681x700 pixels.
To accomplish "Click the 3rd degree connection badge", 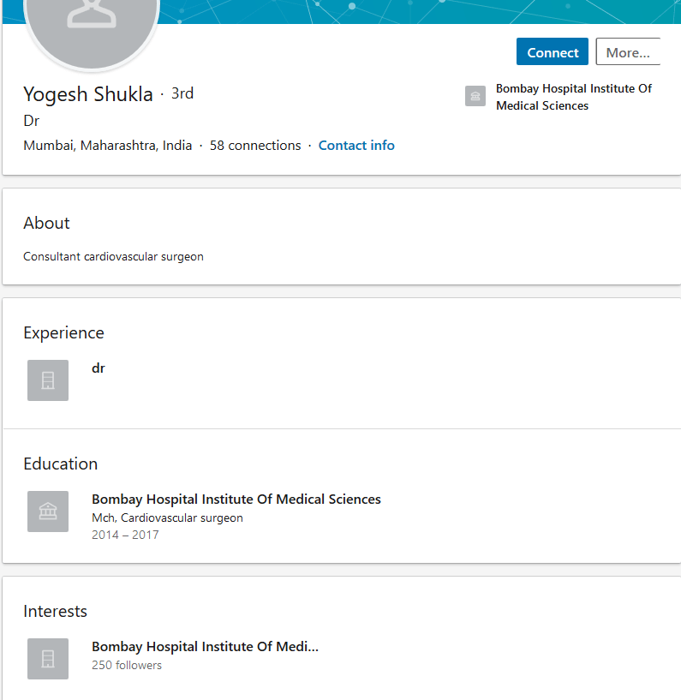I will pos(182,93).
